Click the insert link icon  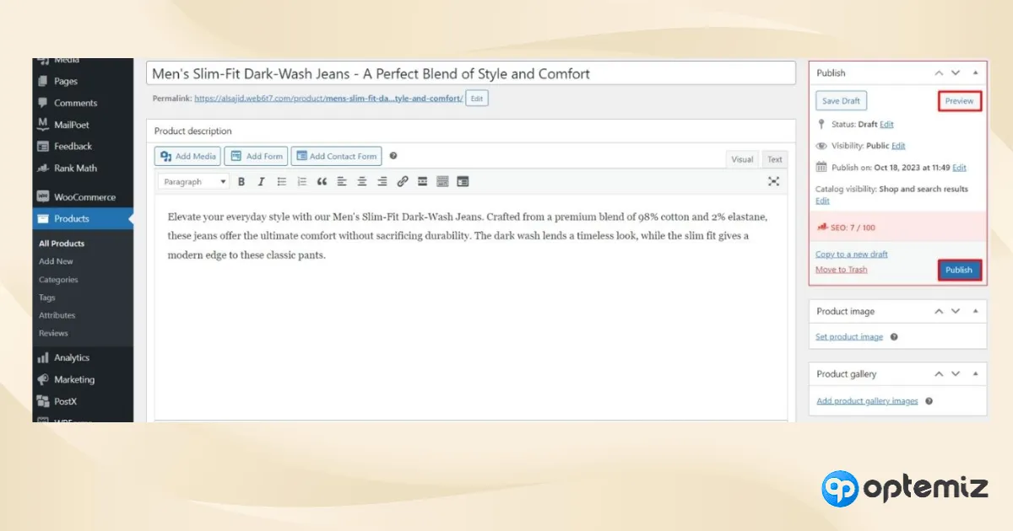[x=403, y=181]
